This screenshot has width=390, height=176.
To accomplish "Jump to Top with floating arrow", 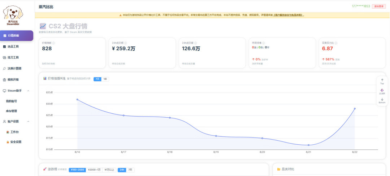I will click(382, 81).
